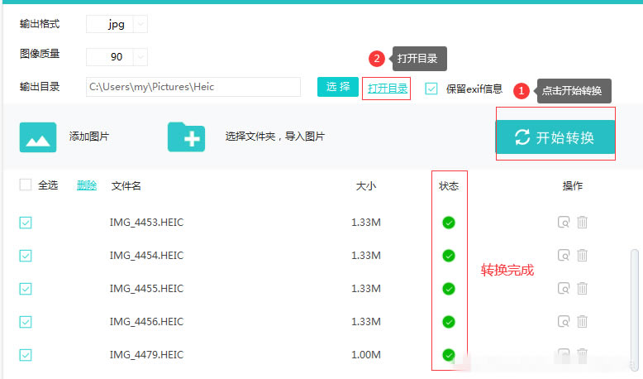Preview IMG_4455.HEIC with magnifier icon
This screenshot has width=643, height=379.
[x=564, y=288]
